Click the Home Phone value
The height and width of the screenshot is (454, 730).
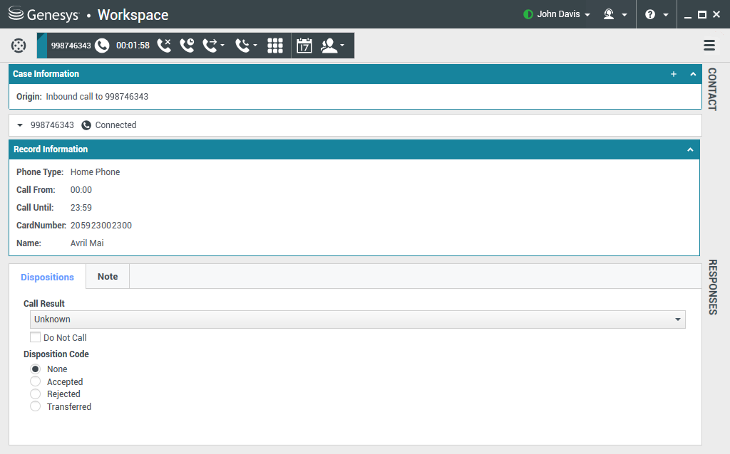[95, 172]
